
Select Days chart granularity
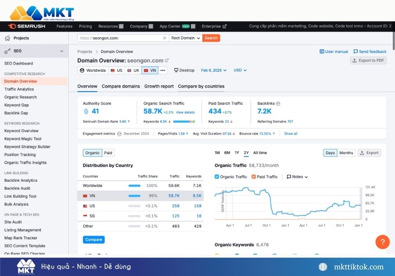pyautogui.click(x=330, y=153)
